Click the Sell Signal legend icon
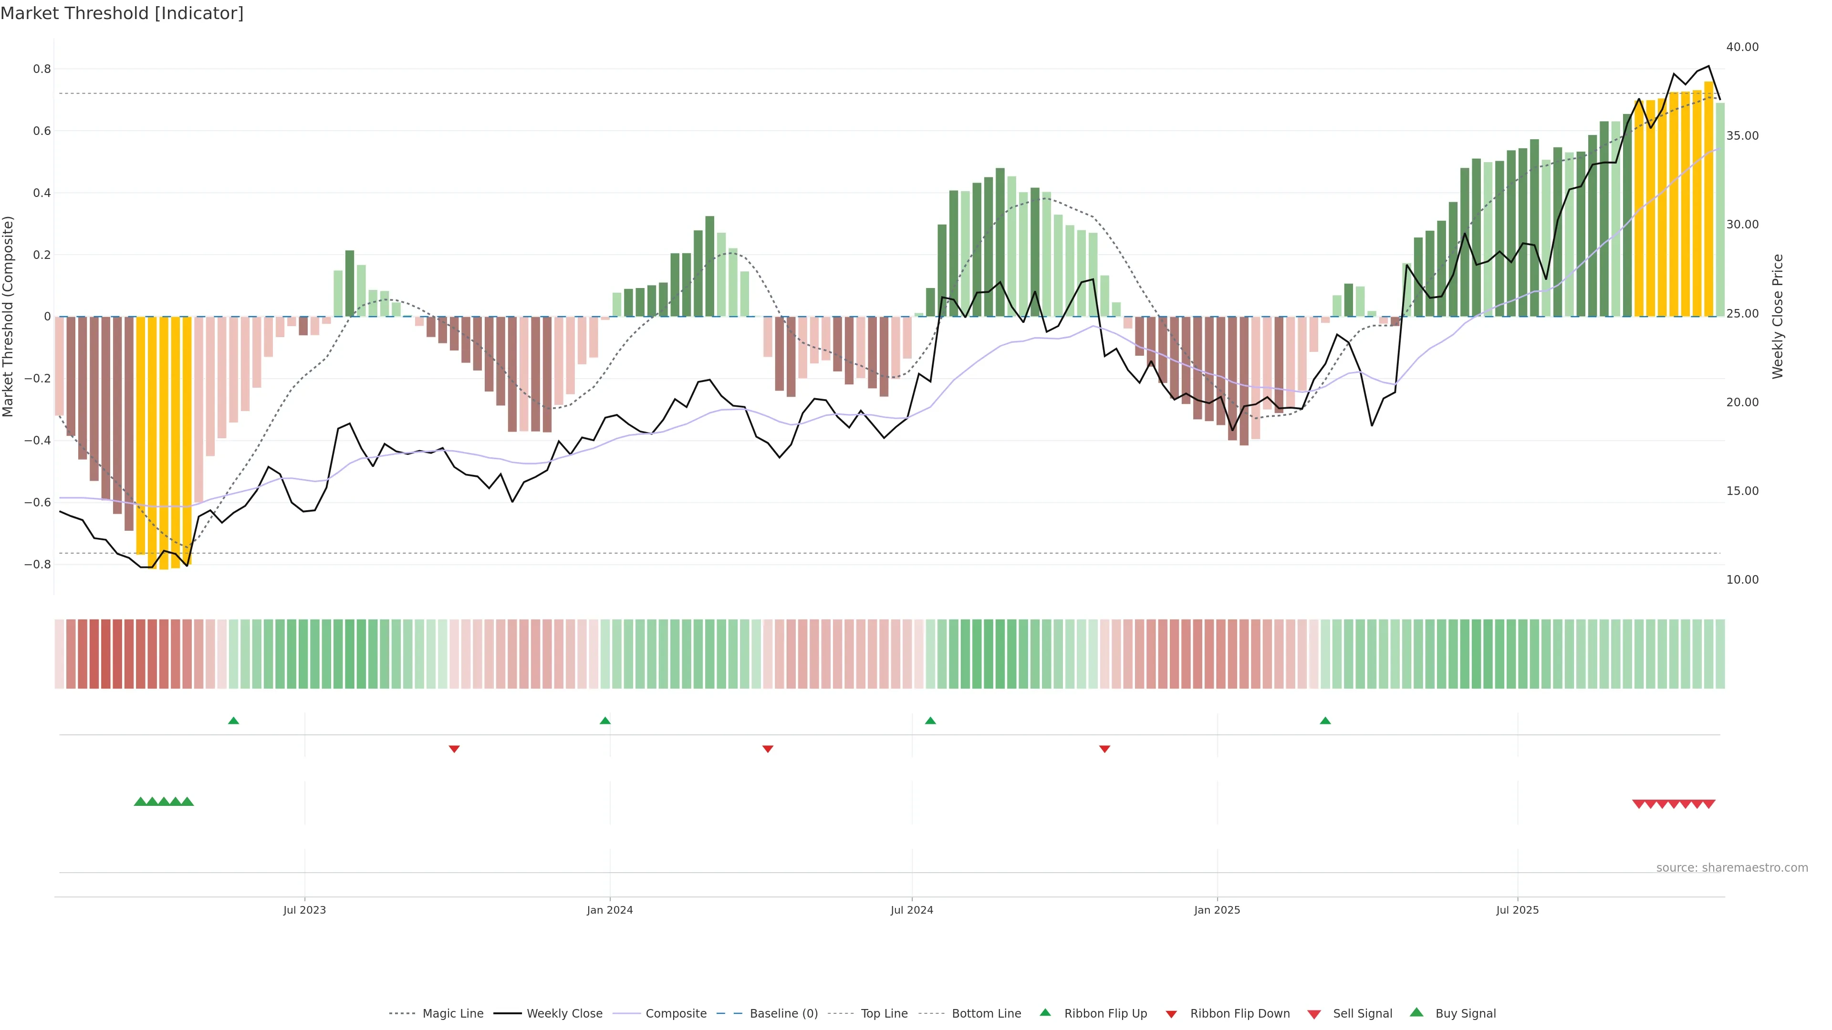The height and width of the screenshot is (1030, 1832). pyautogui.click(x=1314, y=1014)
